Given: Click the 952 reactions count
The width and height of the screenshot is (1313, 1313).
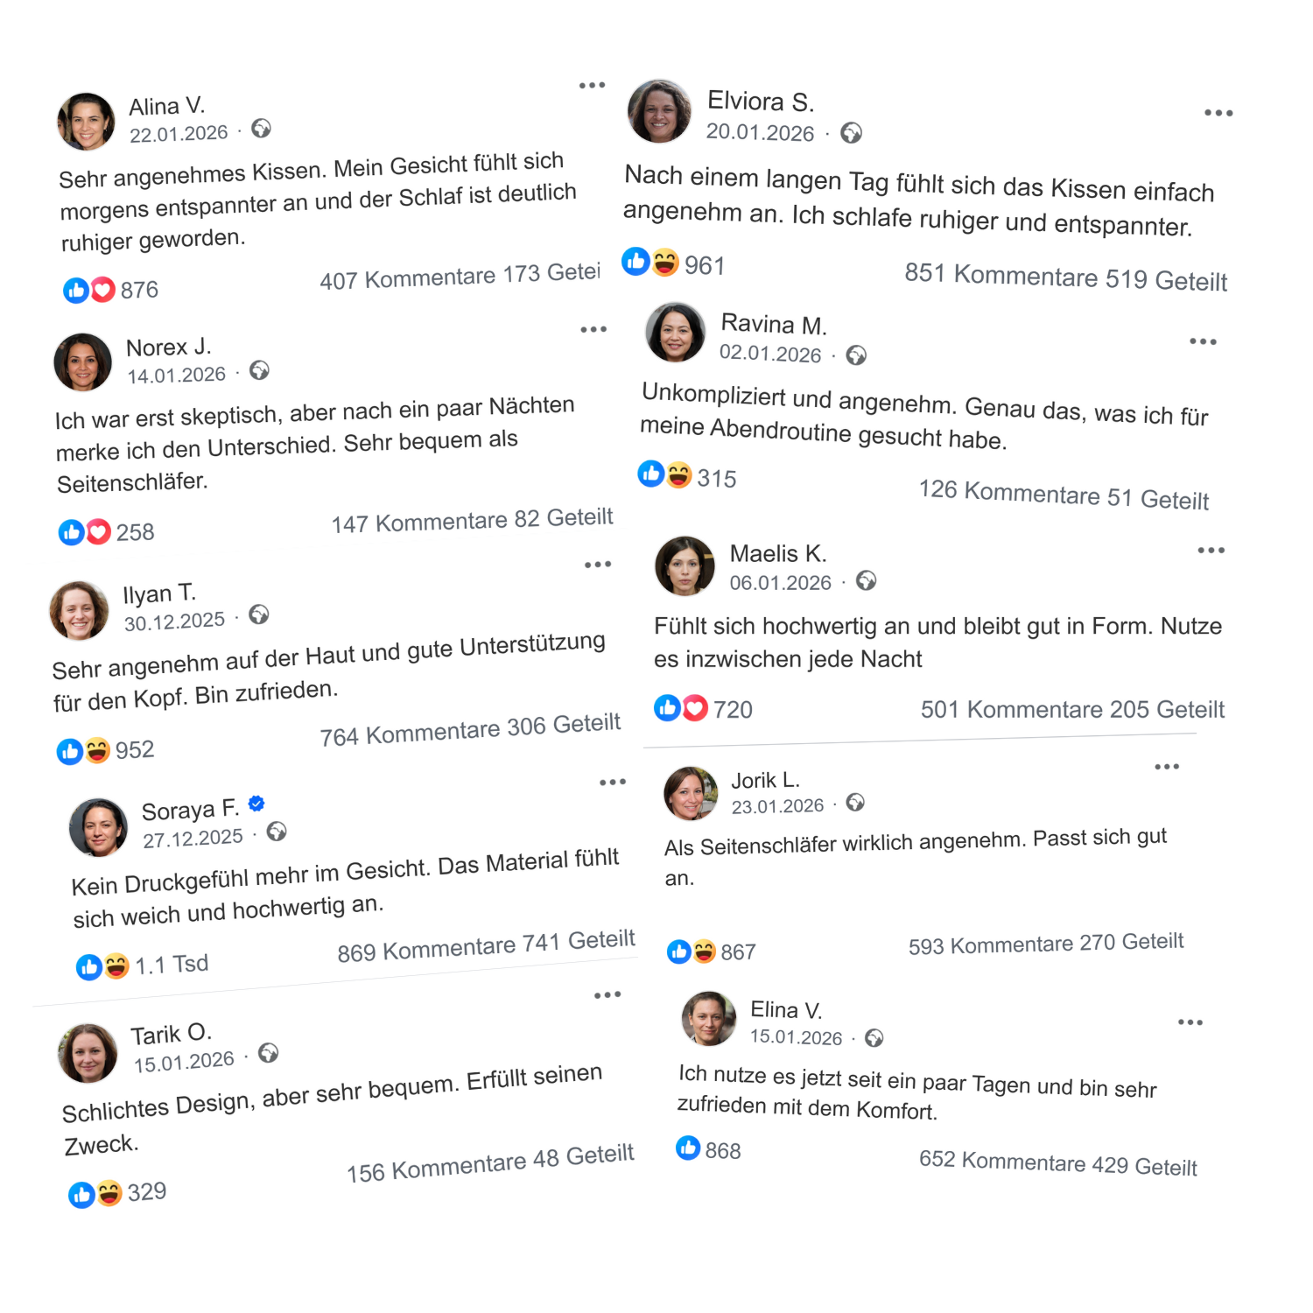Looking at the screenshot, I should coord(134,750).
